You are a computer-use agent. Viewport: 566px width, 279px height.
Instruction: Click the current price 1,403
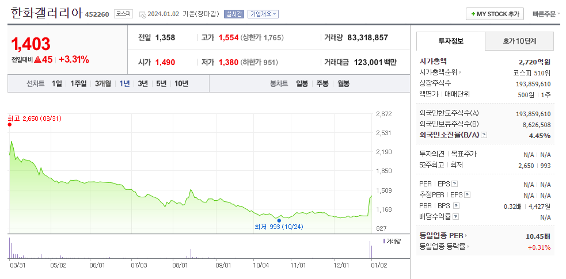point(31,44)
